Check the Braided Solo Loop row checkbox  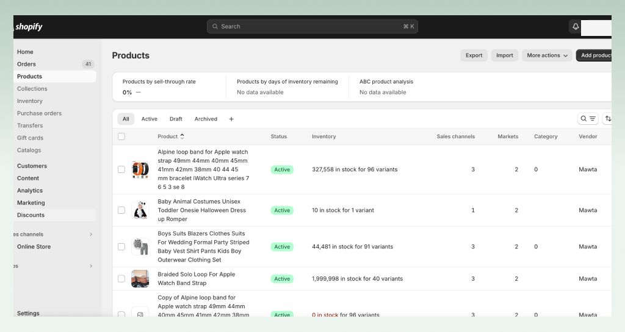(121, 279)
